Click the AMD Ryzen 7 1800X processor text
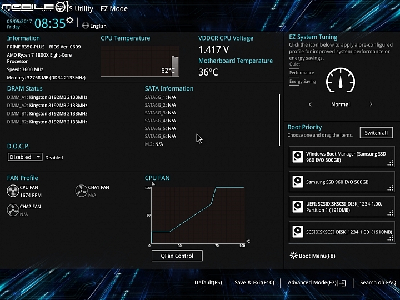Viewport: 400px width, 300px height. coord(39,58)
